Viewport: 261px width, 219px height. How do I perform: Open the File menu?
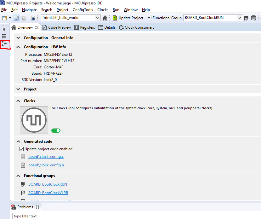coord(4,10)
